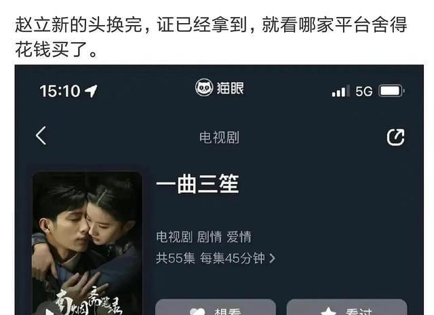
Task: Open the share icon at top right
Action: coord(395,137)
